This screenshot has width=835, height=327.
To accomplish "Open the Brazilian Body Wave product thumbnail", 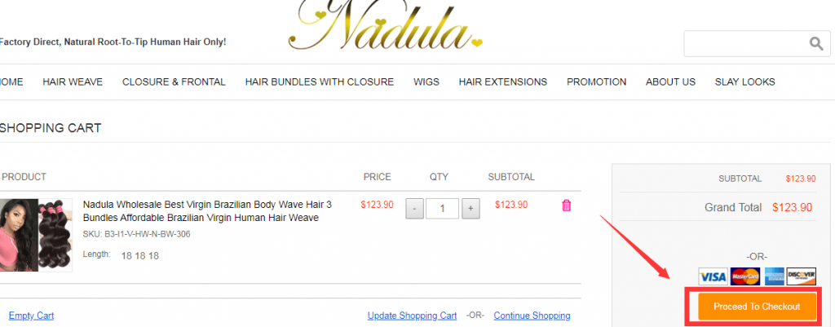I will click(x=35, y=235).
